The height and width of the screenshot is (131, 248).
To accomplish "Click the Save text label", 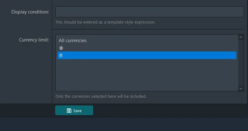I will point(77,111).
